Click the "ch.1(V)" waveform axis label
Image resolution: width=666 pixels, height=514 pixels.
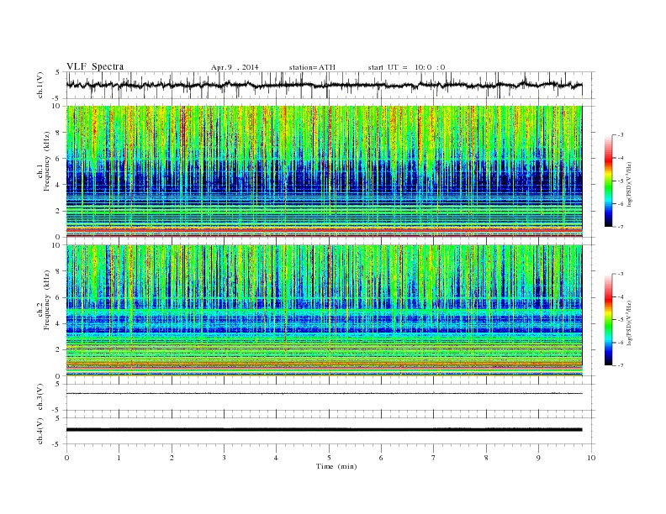tap(40, 85)
